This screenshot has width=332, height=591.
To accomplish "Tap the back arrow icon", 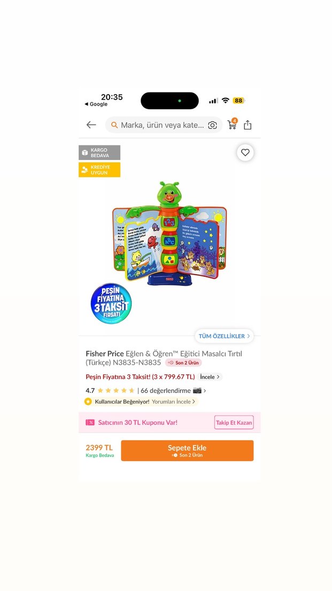I will point(91,125).
